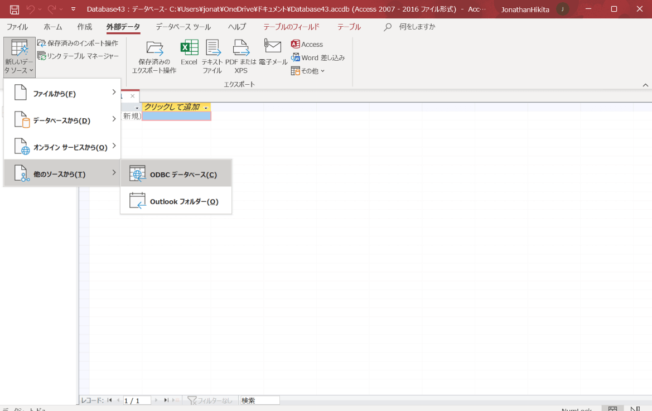This screenshot has height=411, width=652.
Task: Click the highlighted new record cell
Action: [176, 116]
